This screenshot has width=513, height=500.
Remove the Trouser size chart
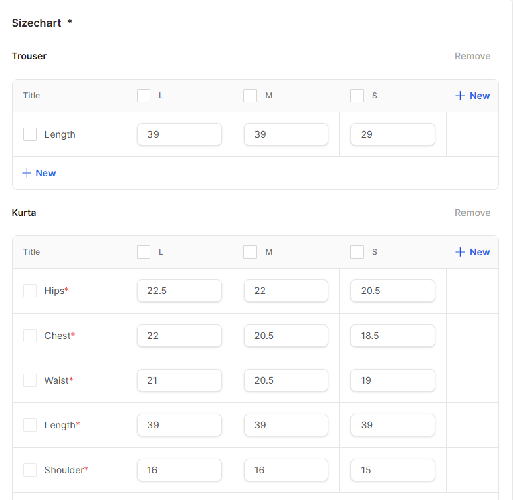(472, 56)
